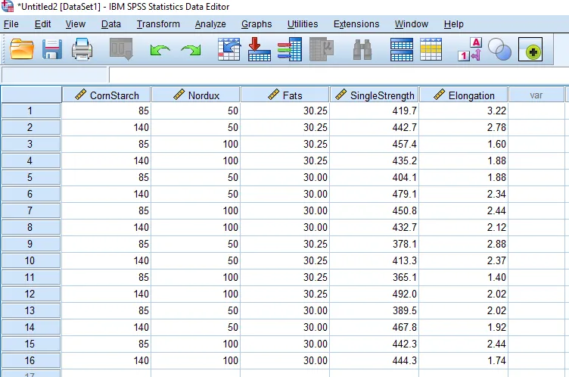Open the Graphs menu
The height and width of the screenshot is (377, 569).
(257, 24)
